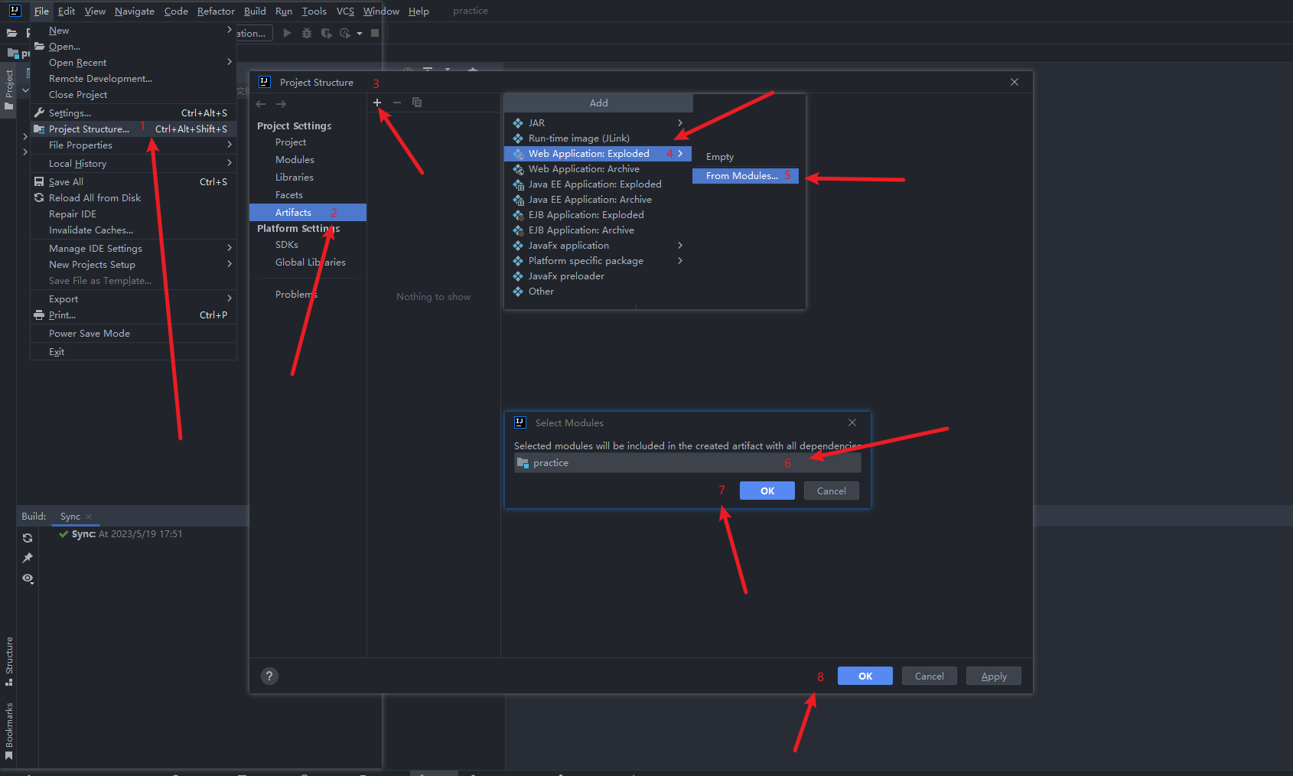Viewport: 1293px width, 776px height.
Task: Click the plus icon to add artifact
Action: (376, 103)
